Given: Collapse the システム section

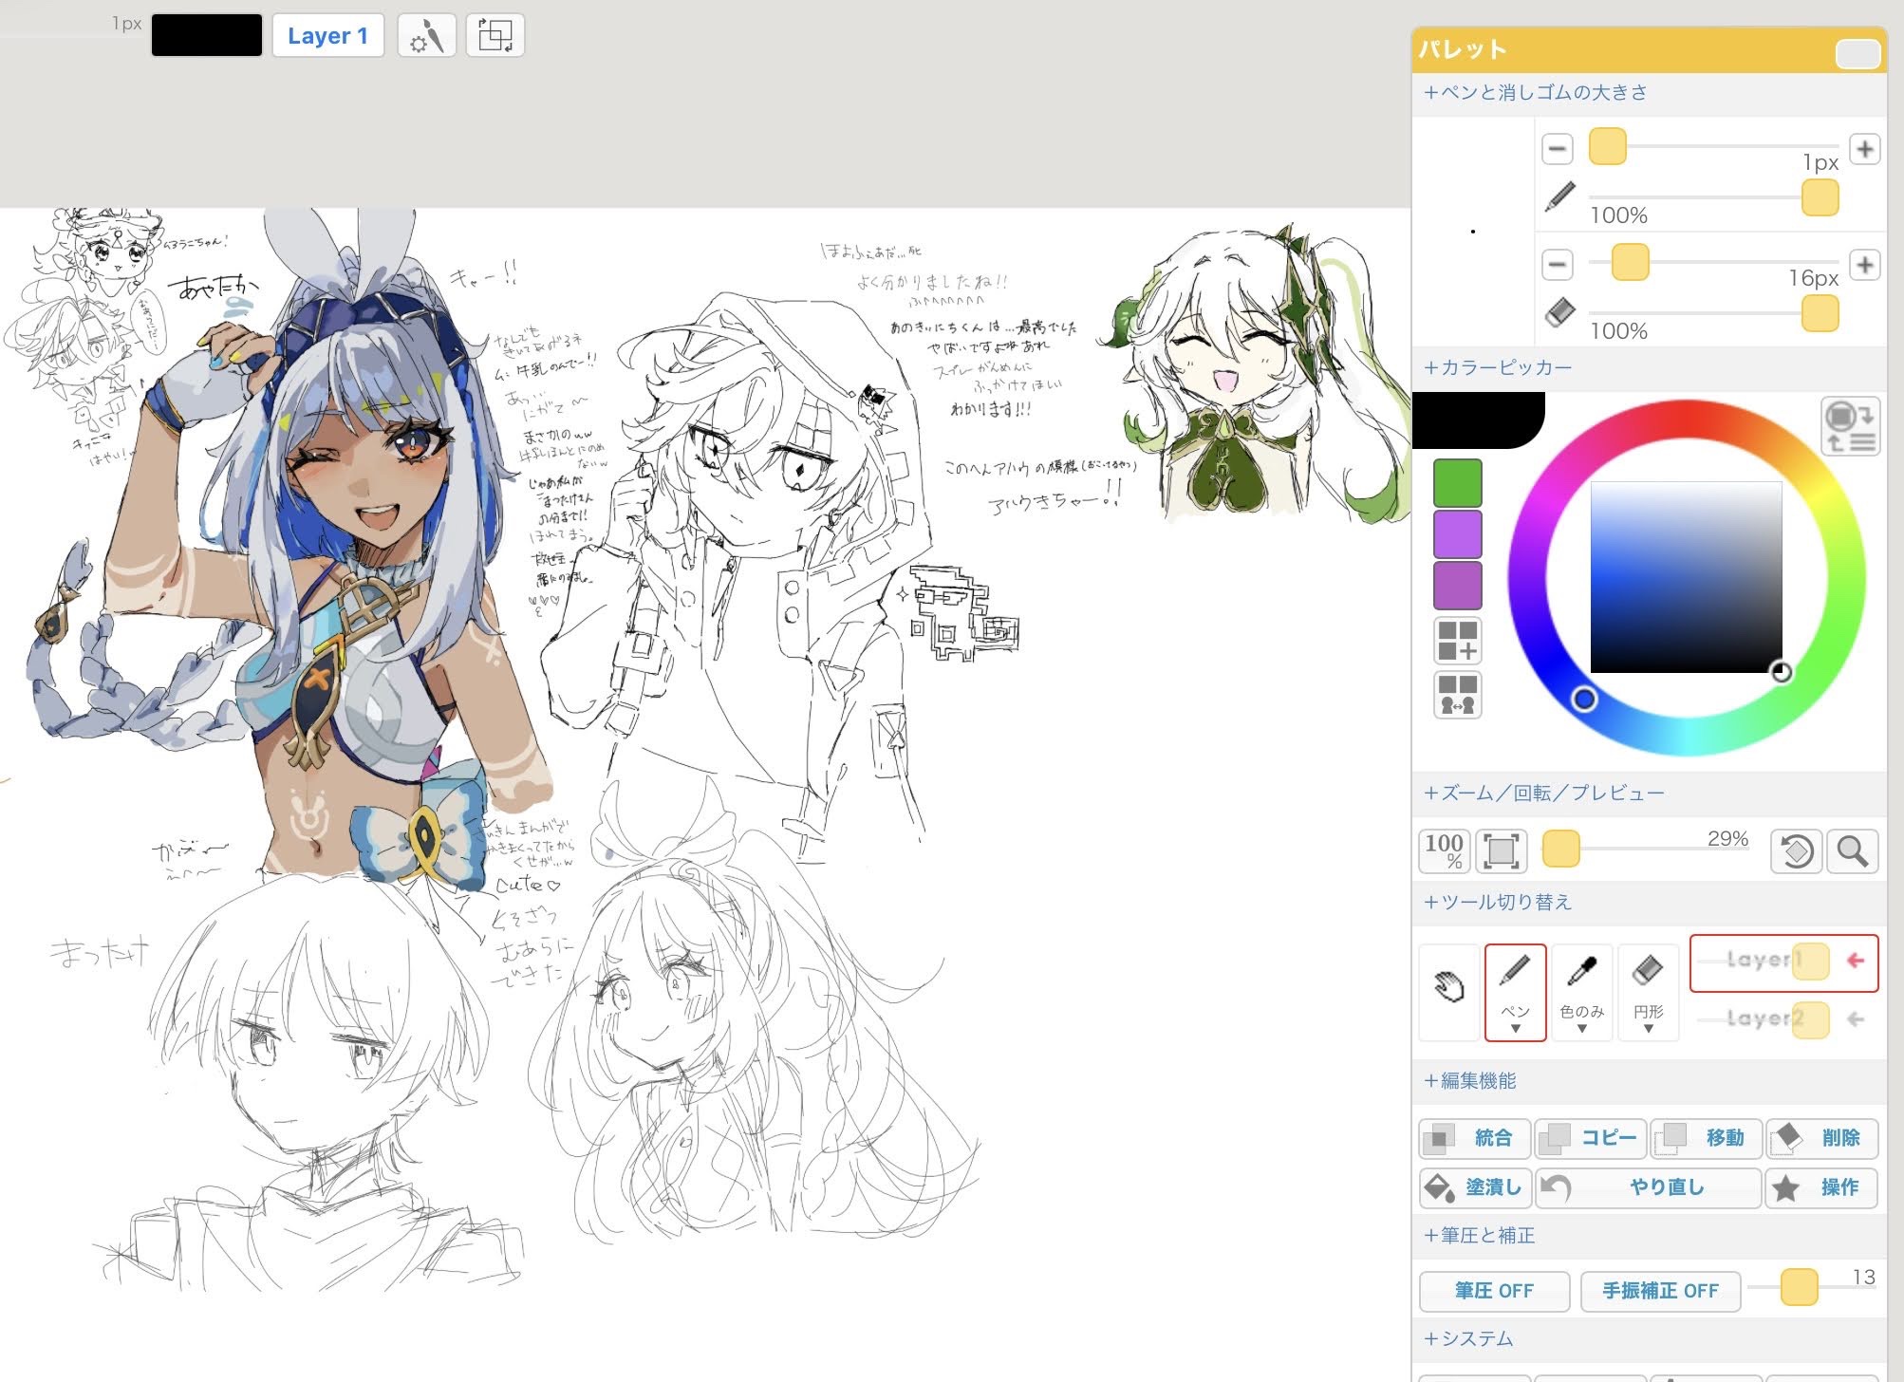Looking at the screenshot, I should click(x=1467, y=1339).
